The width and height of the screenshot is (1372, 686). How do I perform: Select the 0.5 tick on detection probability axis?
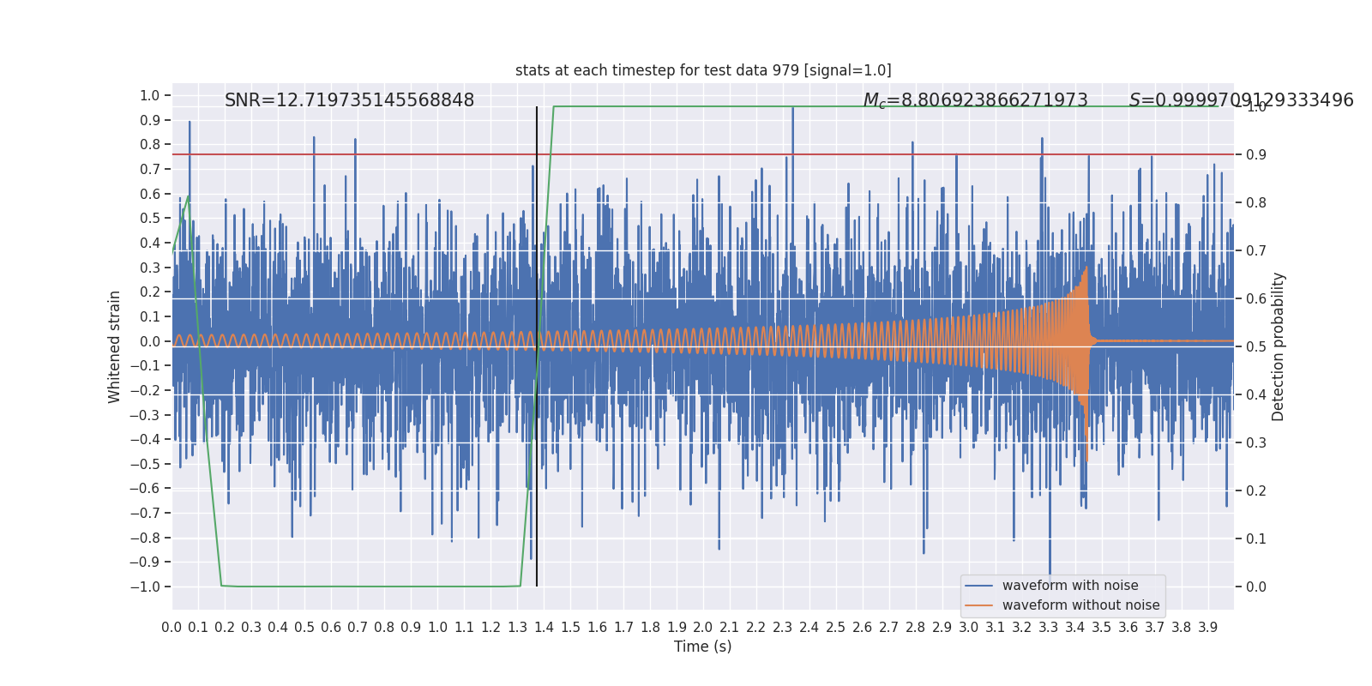1256,346
